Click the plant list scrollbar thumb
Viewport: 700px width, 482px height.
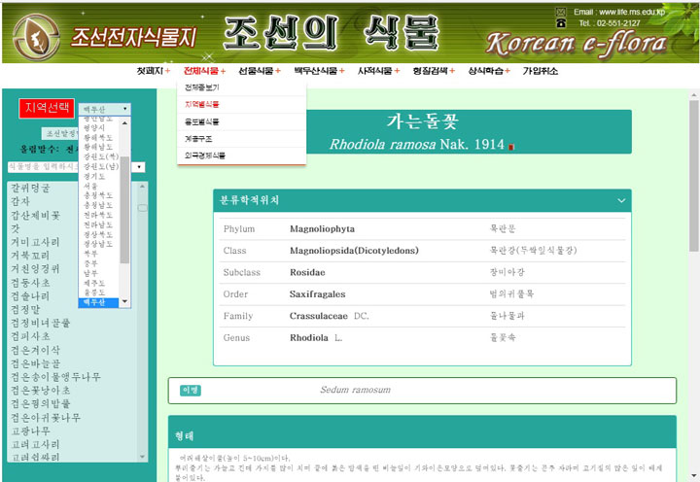click(142, 208)
